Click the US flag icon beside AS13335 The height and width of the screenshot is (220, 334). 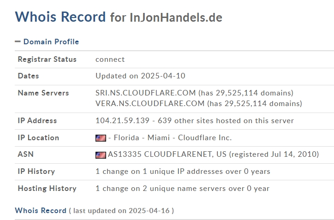(101, 155)
